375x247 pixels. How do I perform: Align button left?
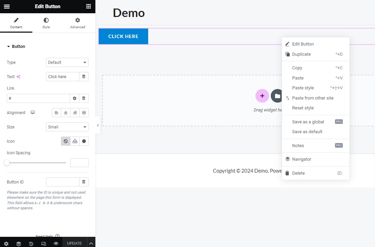(x=57, y=113)
